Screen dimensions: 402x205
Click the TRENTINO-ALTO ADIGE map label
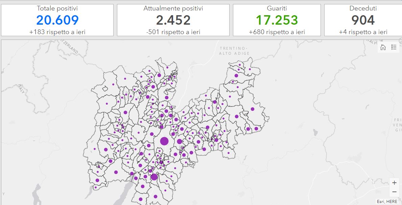point(234,51)
